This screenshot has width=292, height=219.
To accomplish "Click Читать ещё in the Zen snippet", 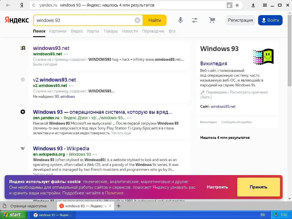I will point(121,133).
